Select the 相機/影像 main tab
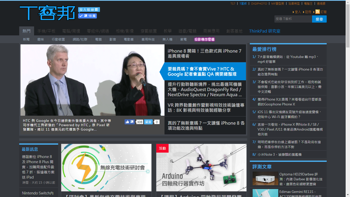Screen dimensions: 350x197 [x=125, y=31]
